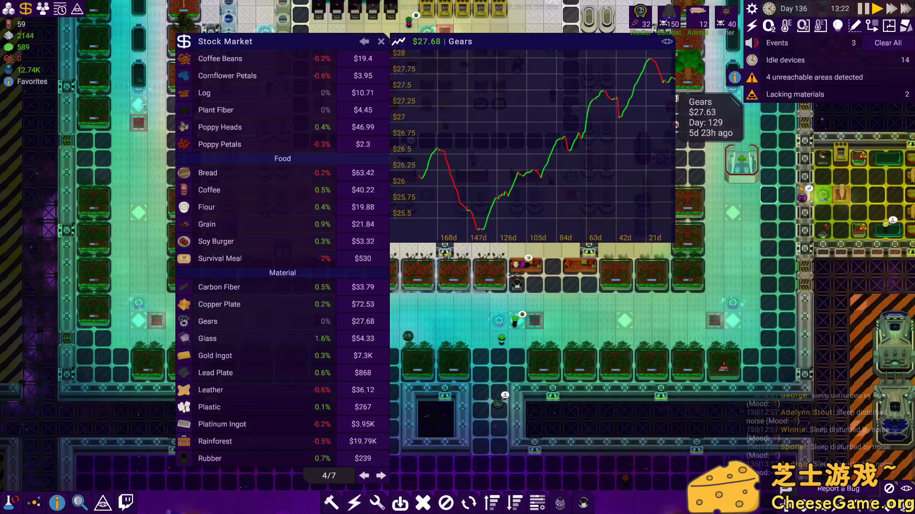Open the room floor plan overlay
The width and height of the screenshot is (915, 514).
pos(889,26)
